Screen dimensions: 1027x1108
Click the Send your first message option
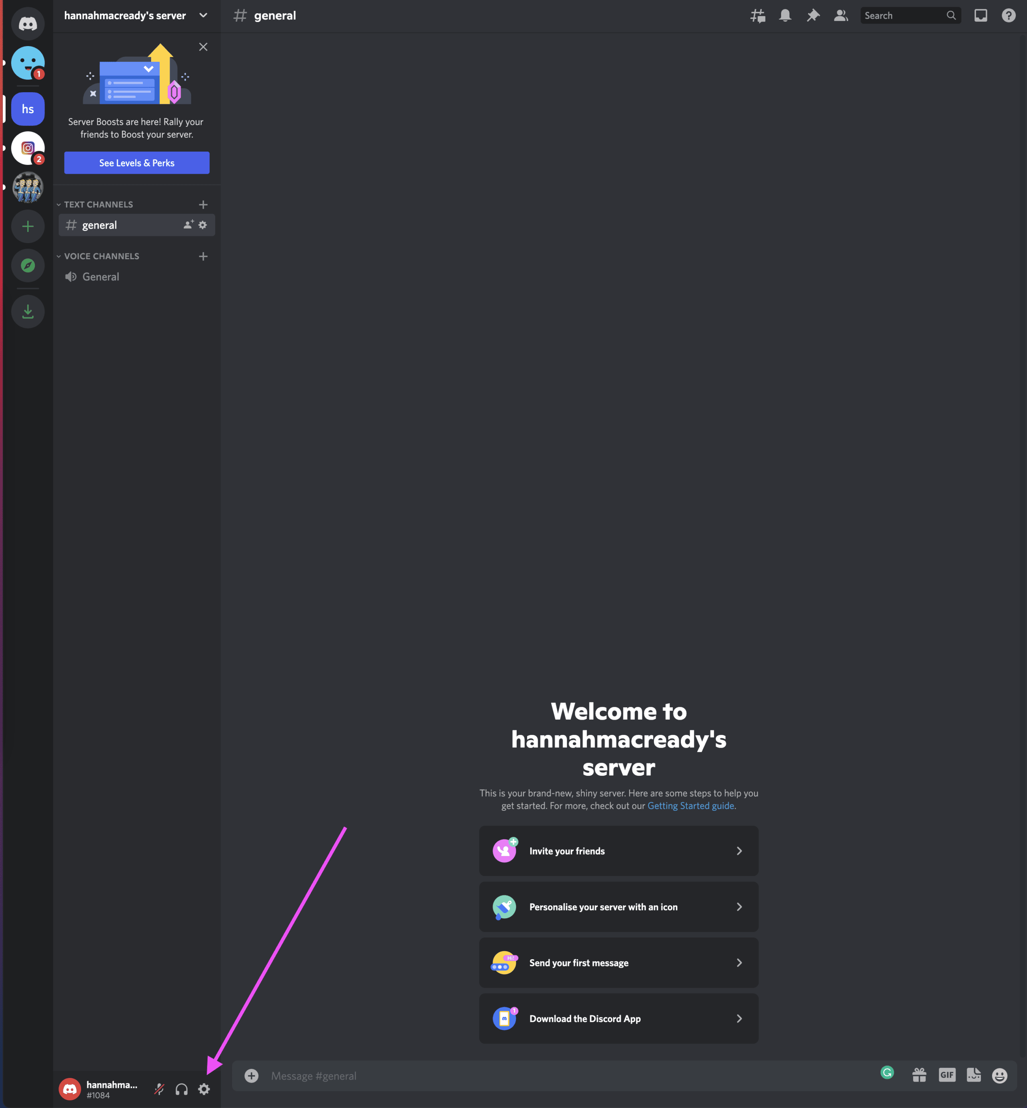[x=619, y=963]
